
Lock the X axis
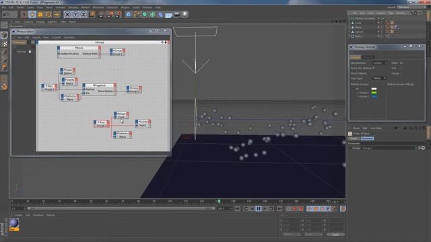tap(67, 14)
